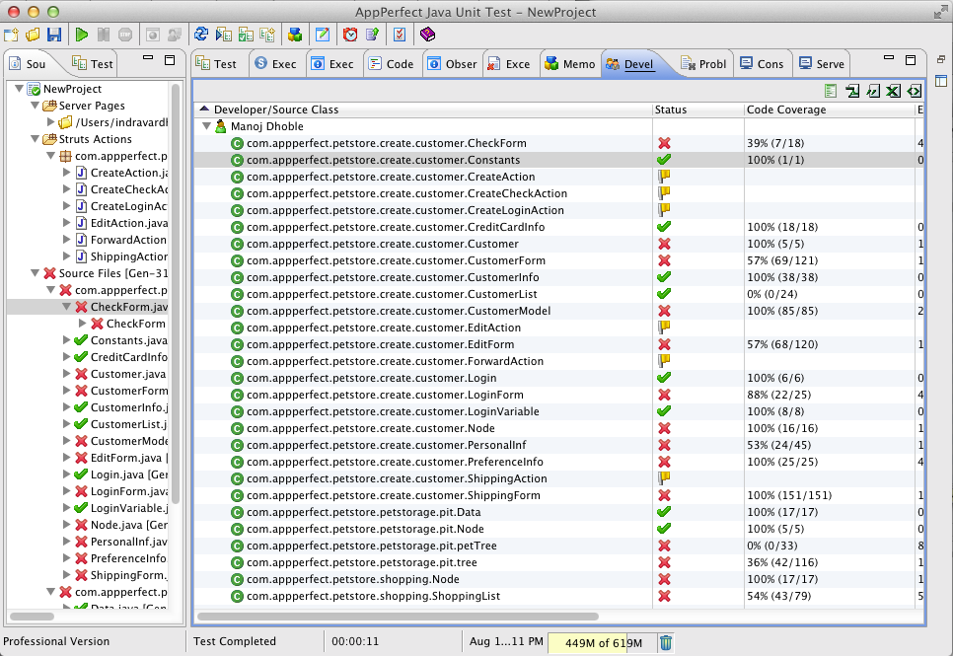
Task: Open the Cons tab
Action: pos(761,64)
